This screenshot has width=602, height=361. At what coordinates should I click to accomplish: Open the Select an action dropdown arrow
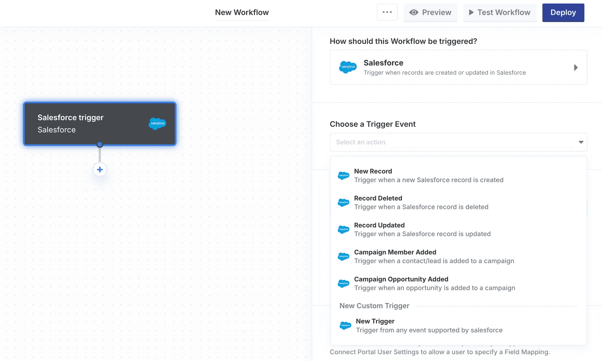click(x=581, y=142)
